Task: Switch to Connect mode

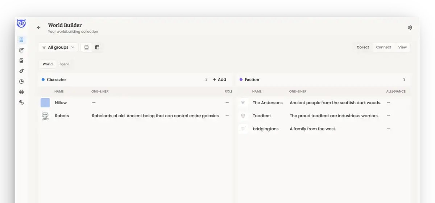Action: point(384,47)
